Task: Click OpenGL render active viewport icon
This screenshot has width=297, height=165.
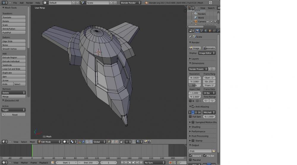Action: (x=146, y=142)
